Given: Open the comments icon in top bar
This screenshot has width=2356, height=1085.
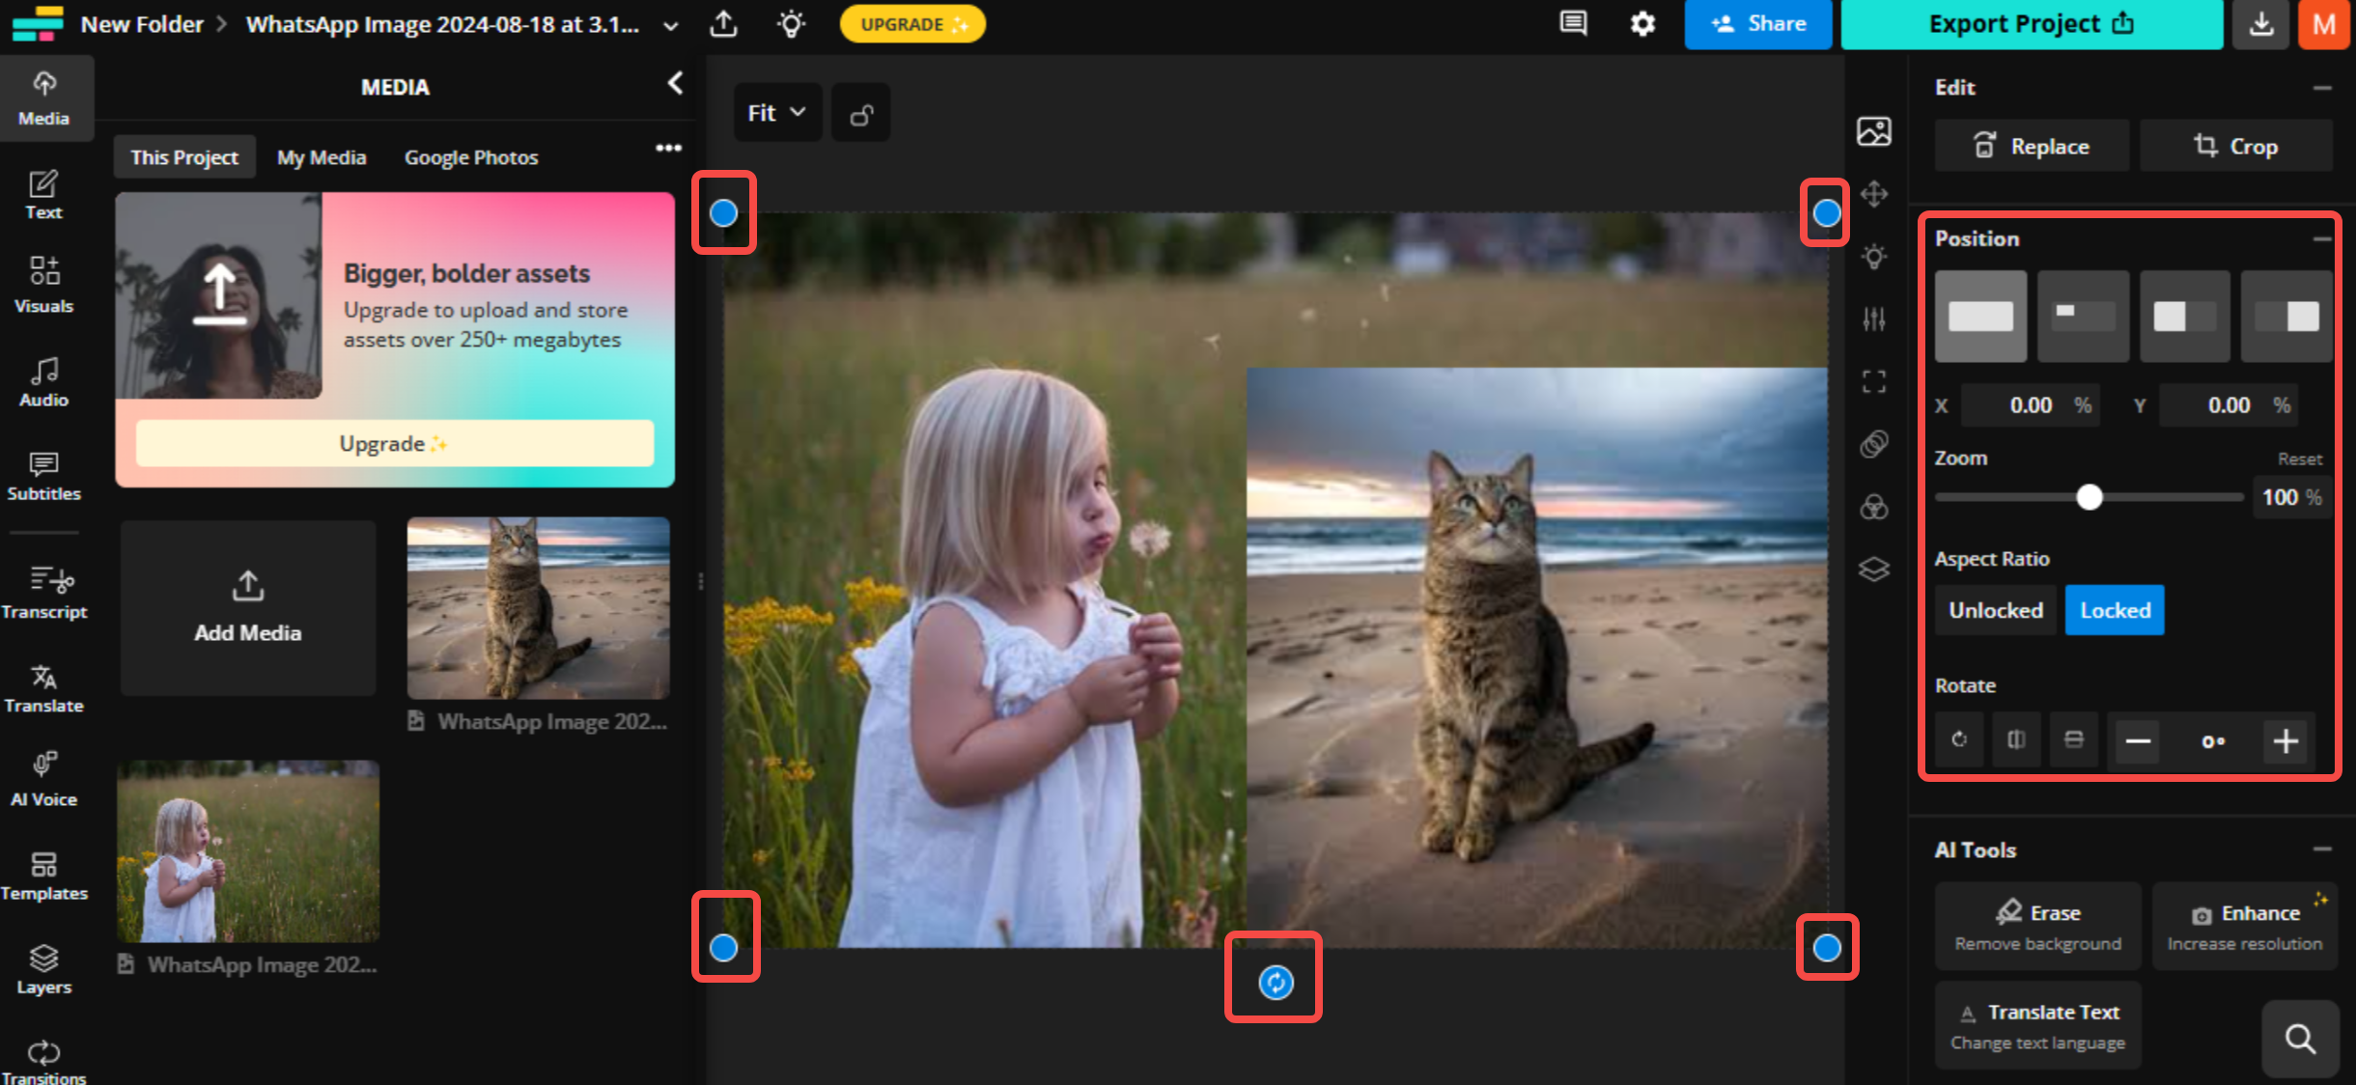Looking at the screenshot, I should pyautogui.click(x=1573, y=24).
